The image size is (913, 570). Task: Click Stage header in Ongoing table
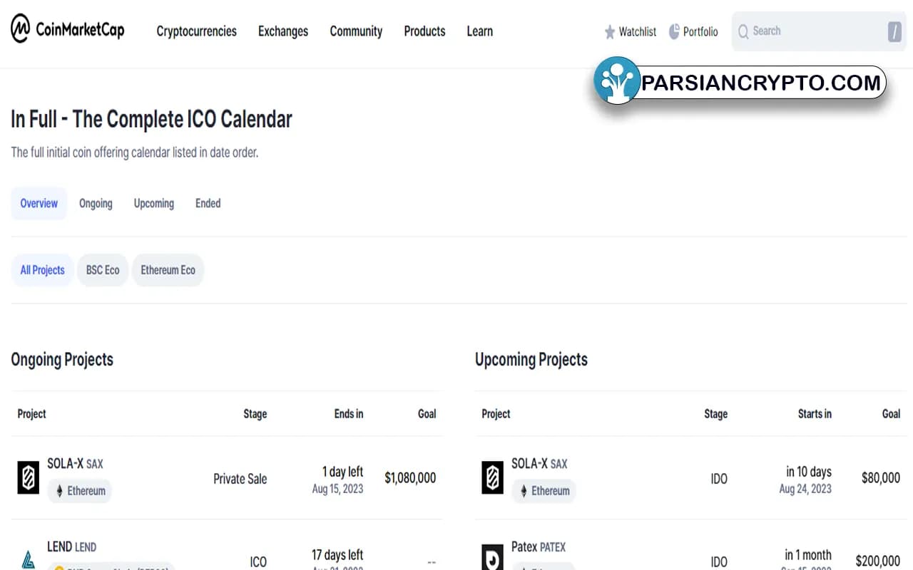click(x=255, y=414)
